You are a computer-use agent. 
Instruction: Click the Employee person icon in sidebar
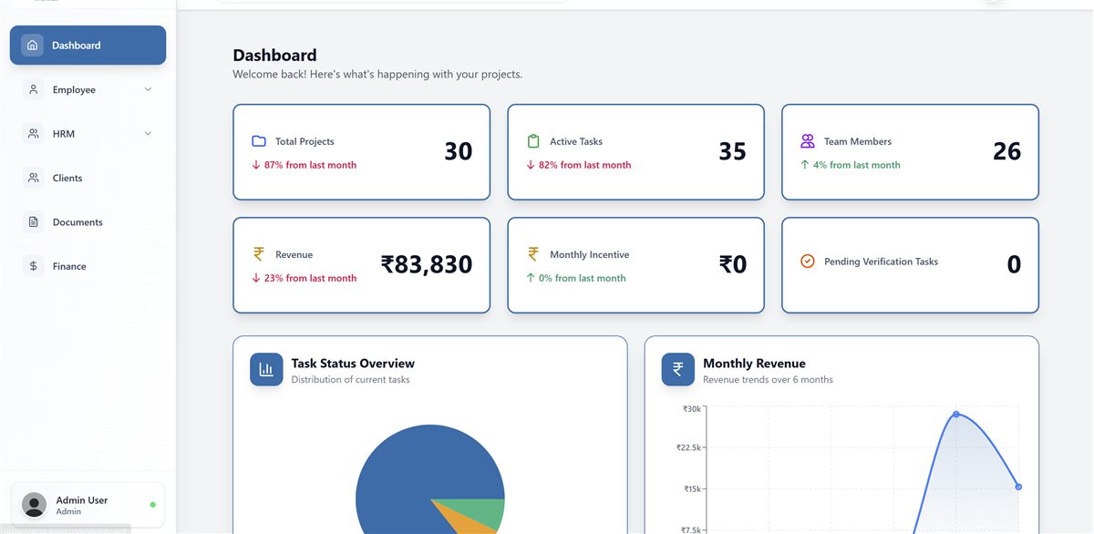(34, 89)
